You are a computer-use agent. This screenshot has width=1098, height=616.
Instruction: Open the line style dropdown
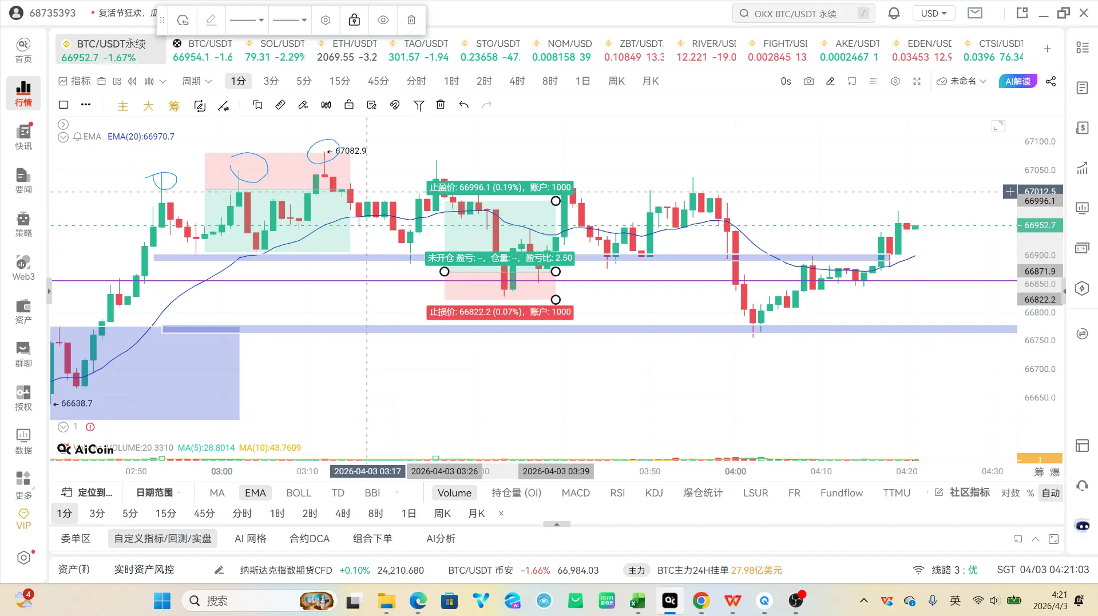coord(247,20)
